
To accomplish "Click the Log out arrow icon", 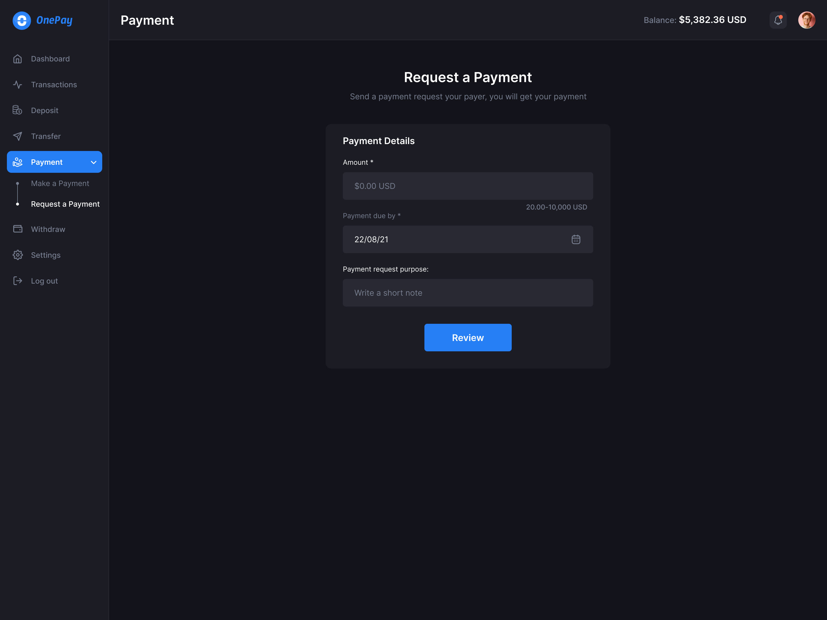I will [18, 281].
